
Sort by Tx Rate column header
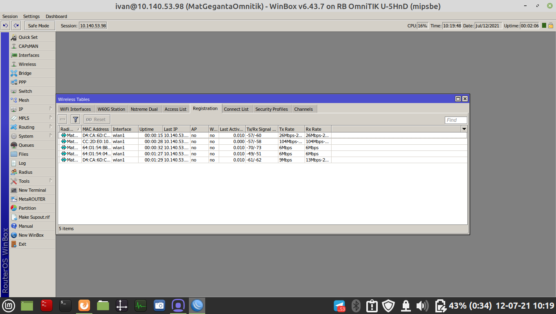click(291, 129)
